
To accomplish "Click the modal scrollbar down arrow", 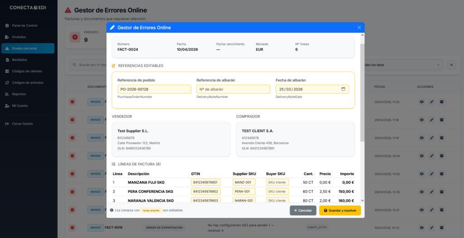I will pos(362,200).
